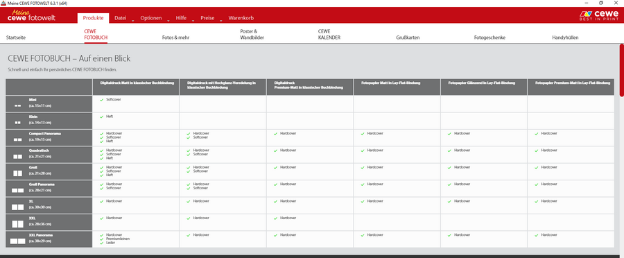The image size is (624, 258).
Task: Go to Startseite link
Action: click(16, 37)
